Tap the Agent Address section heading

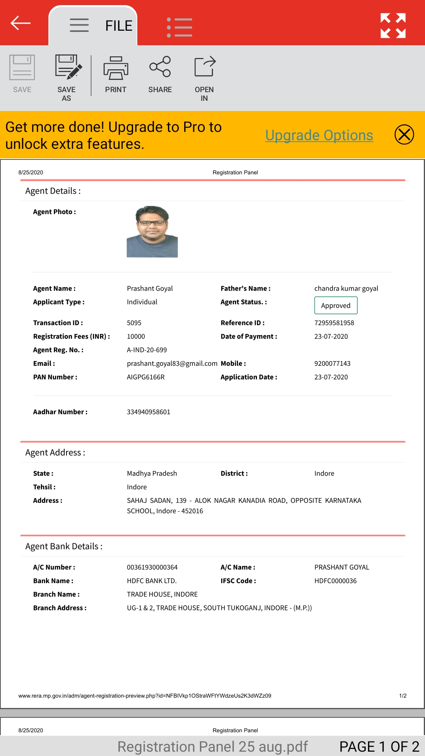point(55,453)
